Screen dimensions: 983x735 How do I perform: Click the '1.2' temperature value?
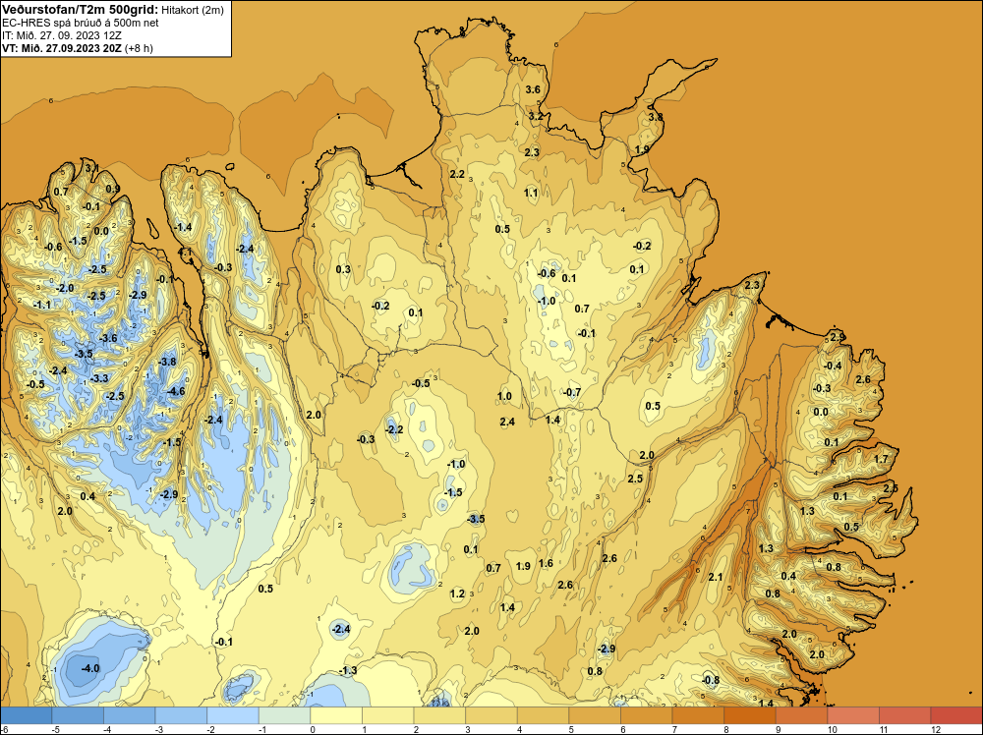(x=458, y=594)
